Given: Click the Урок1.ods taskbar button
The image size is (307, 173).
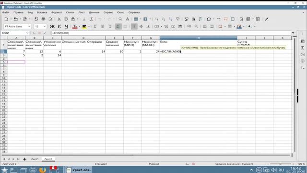Looking at the screenshot, I should pos(79,170).
